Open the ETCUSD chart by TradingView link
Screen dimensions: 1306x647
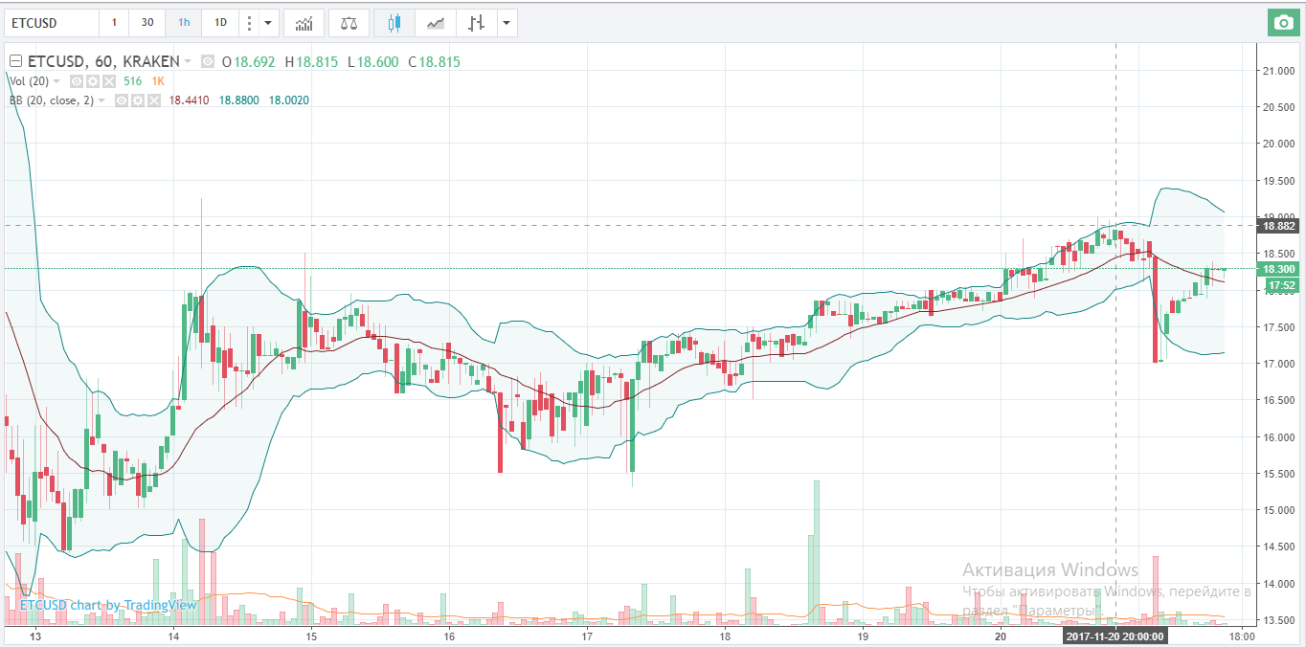coord(108,605)
